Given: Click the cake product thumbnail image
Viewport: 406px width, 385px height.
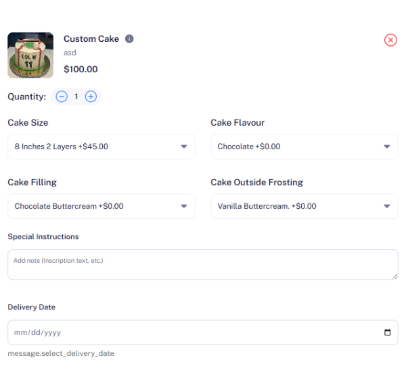Looking at the screenshot, I should [30, 55].
